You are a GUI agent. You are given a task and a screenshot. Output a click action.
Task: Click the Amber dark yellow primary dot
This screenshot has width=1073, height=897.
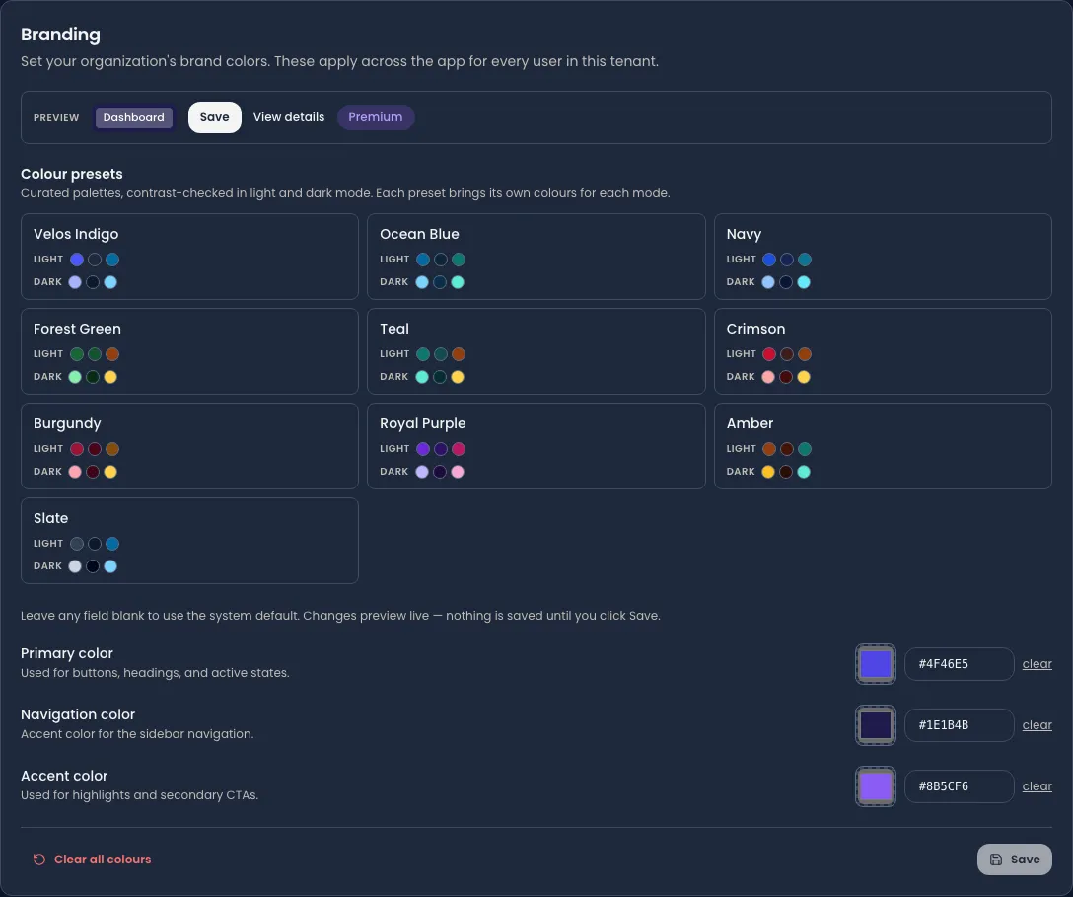point(768,472)
